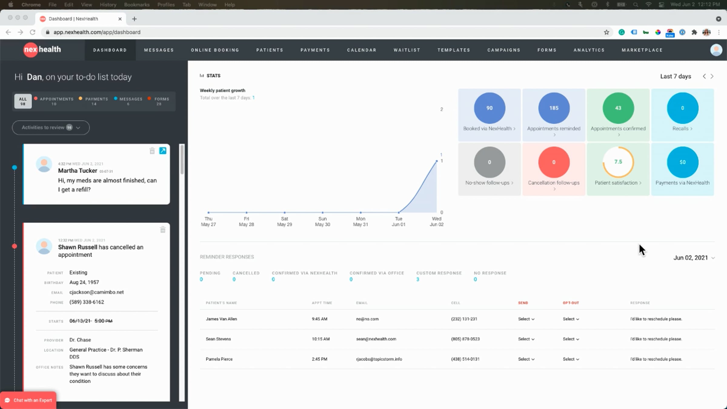The width and height of the screenshot is (727, 409).
Task: Open the Templates tab
Action: (x=454, y=50)
